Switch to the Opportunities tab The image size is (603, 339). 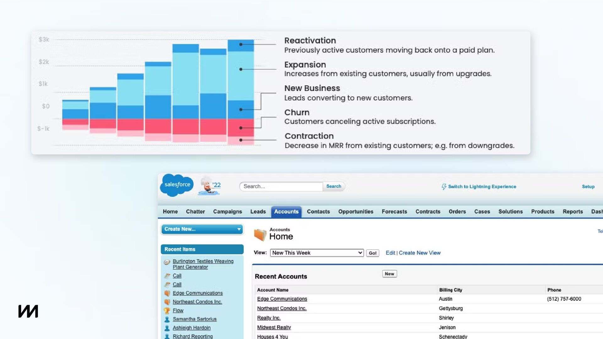(356, 212)
